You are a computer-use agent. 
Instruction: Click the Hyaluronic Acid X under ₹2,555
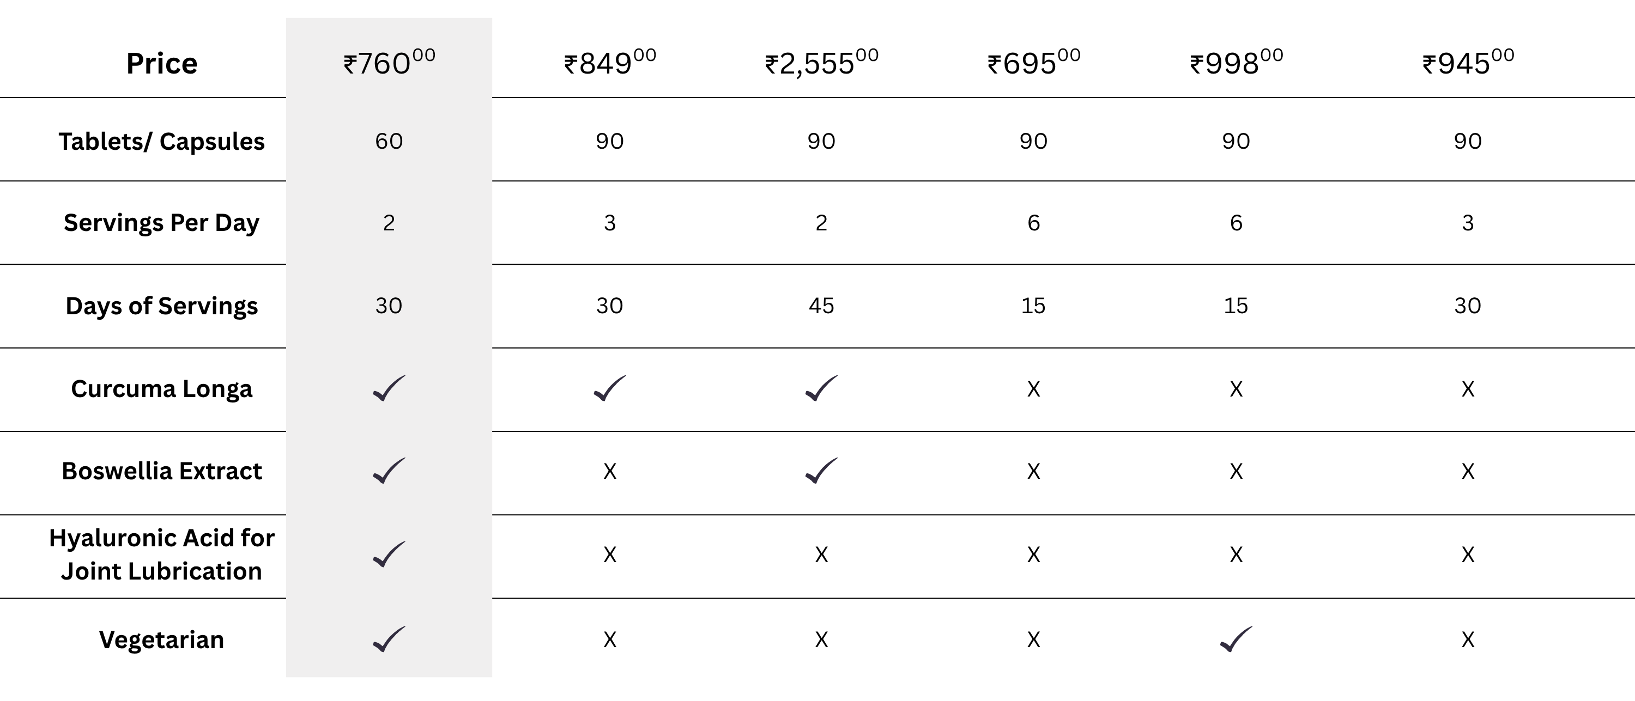[821, 555]
